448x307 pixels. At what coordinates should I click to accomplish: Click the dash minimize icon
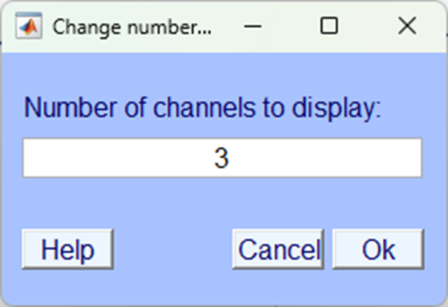(251, 26)
